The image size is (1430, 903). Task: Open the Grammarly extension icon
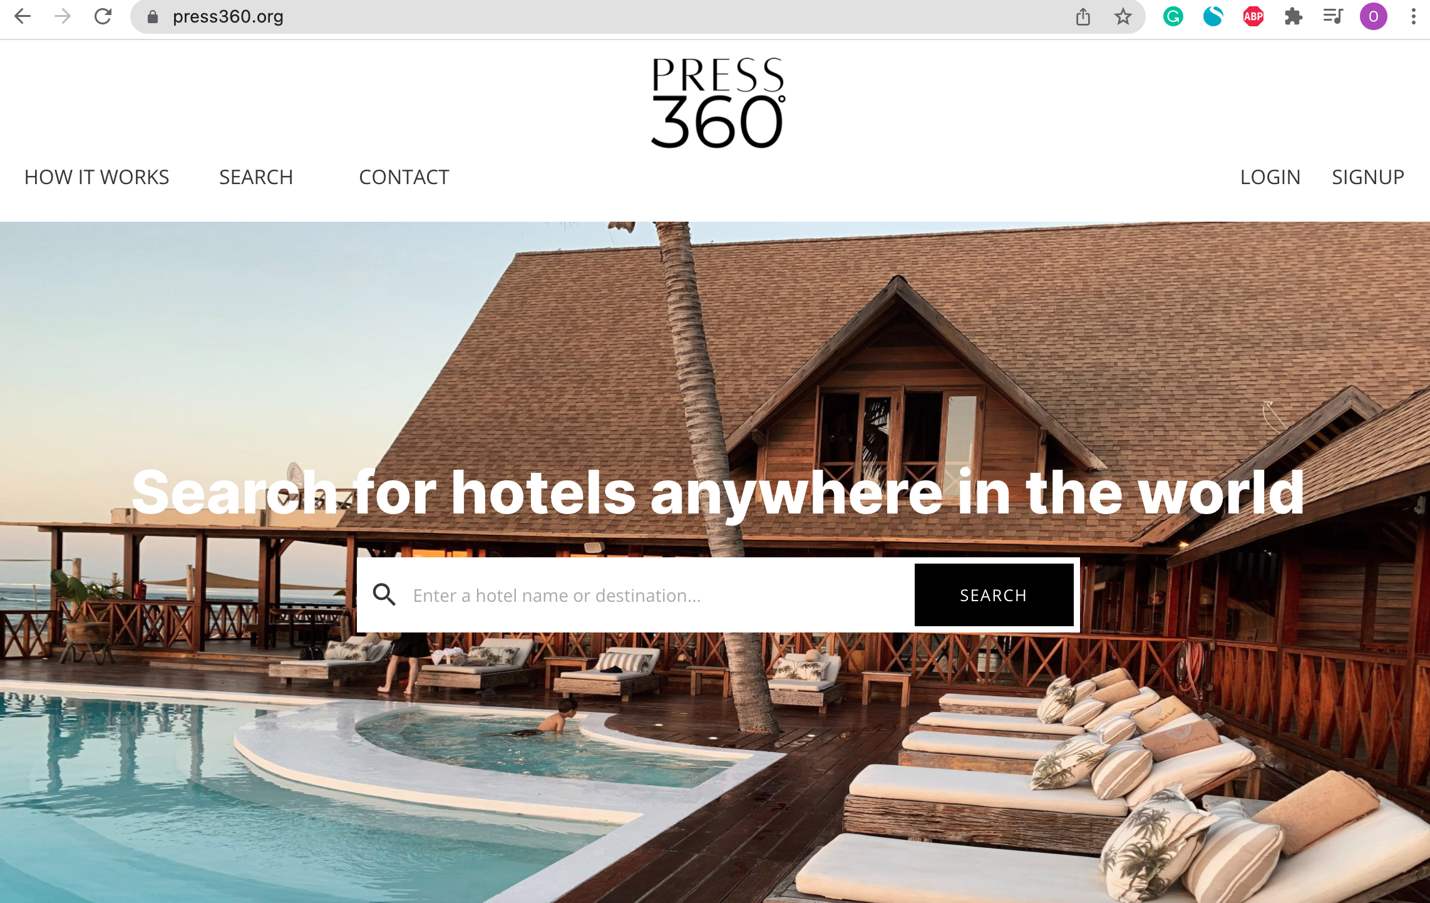point(1173,16)
